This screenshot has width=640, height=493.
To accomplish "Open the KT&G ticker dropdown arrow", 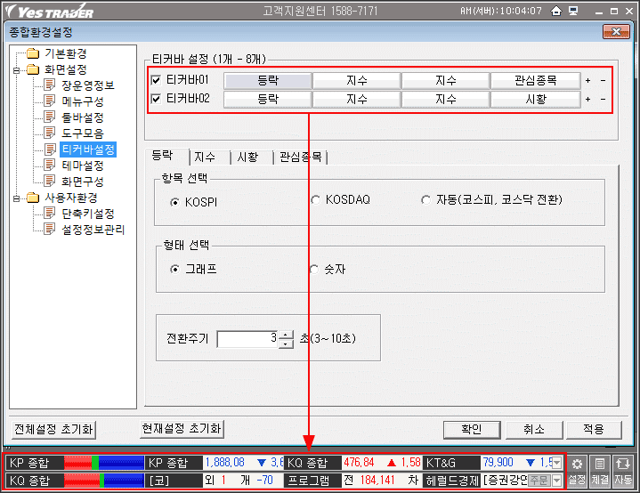I will coord(557,463).
